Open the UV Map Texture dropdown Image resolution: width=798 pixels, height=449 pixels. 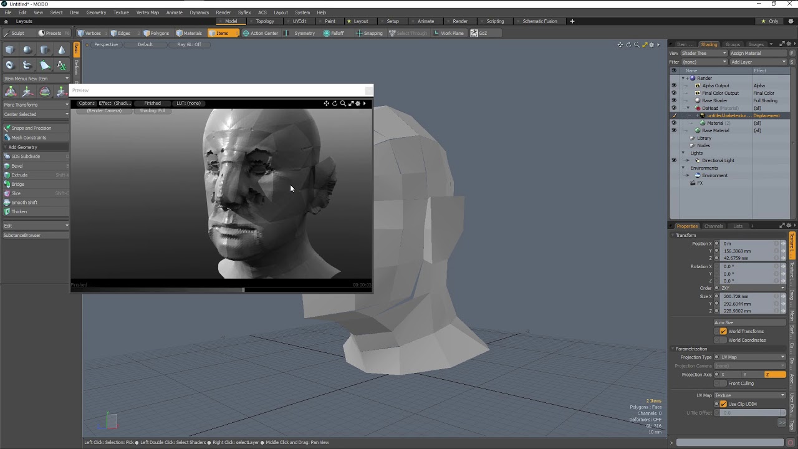pos(750,395)
